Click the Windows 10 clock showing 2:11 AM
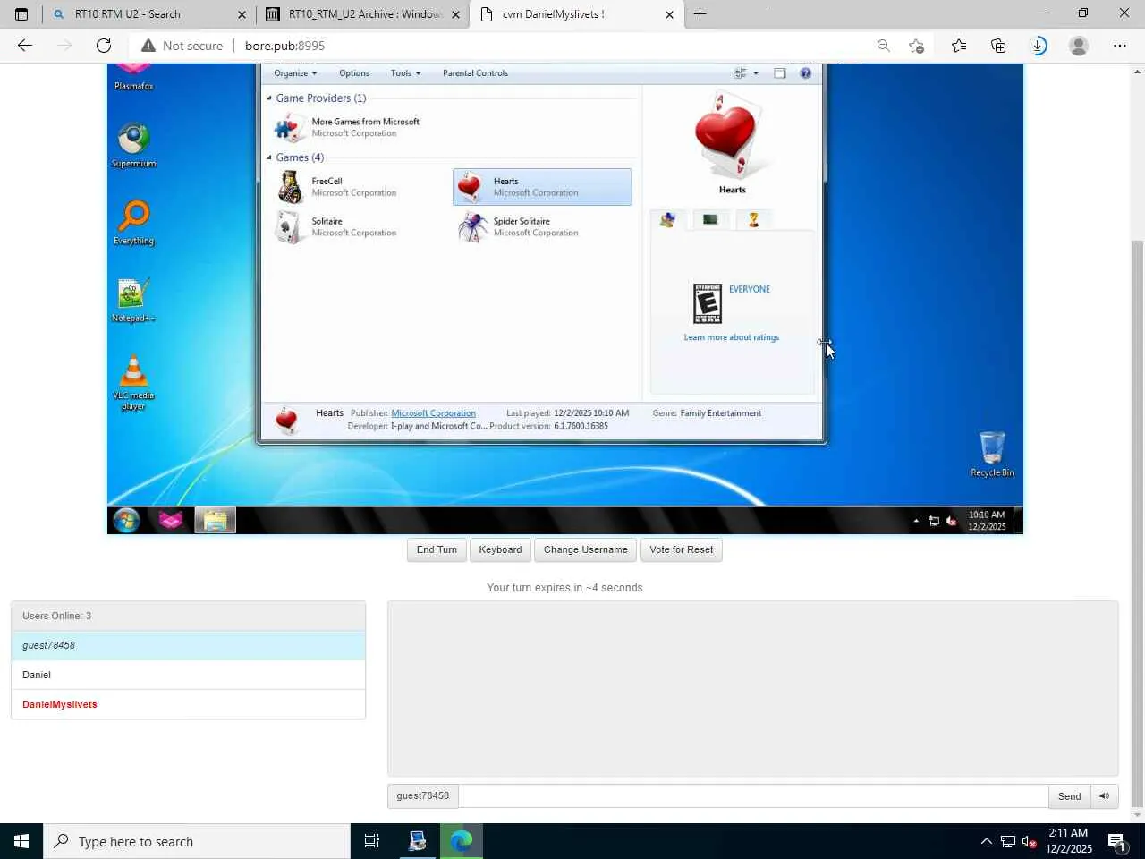1145x859 pixels. tap(1069, 841)
